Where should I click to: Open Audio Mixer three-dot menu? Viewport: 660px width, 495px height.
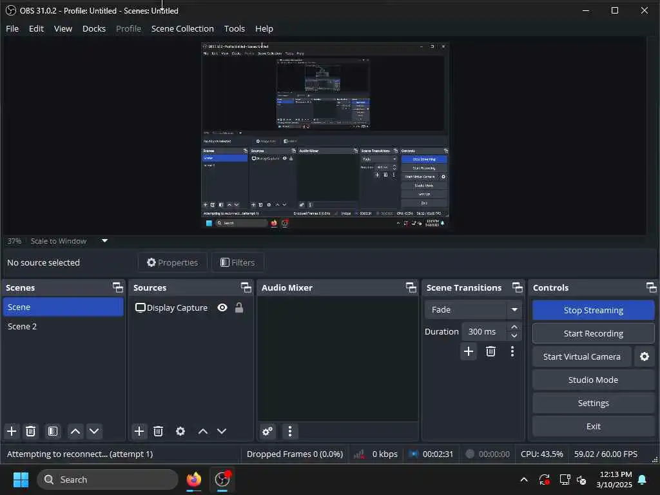(290, 431)
